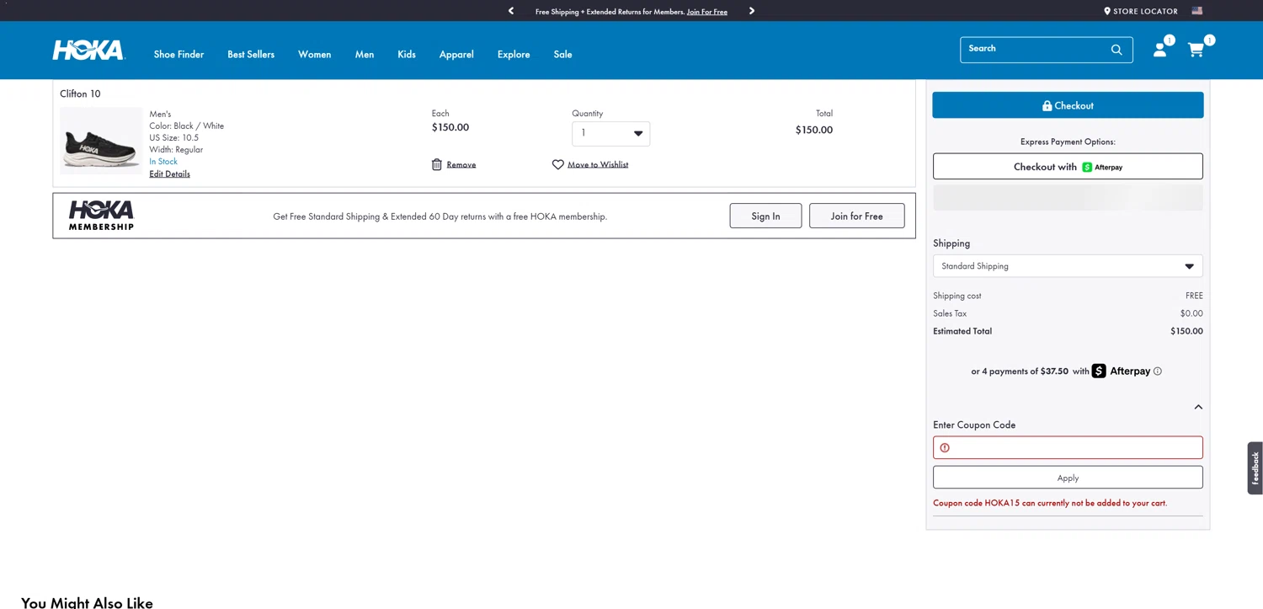Click Join For Free banner link
Image resolution: width=1263 pixels, height=609 pixels.
[707, 12]
